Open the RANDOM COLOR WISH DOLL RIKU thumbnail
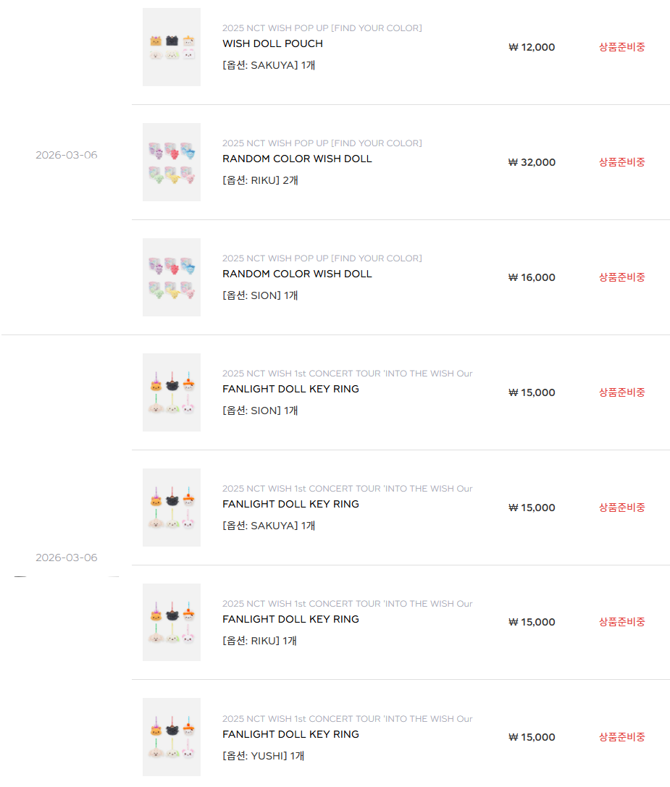670x787 pixels. [172, 162]
